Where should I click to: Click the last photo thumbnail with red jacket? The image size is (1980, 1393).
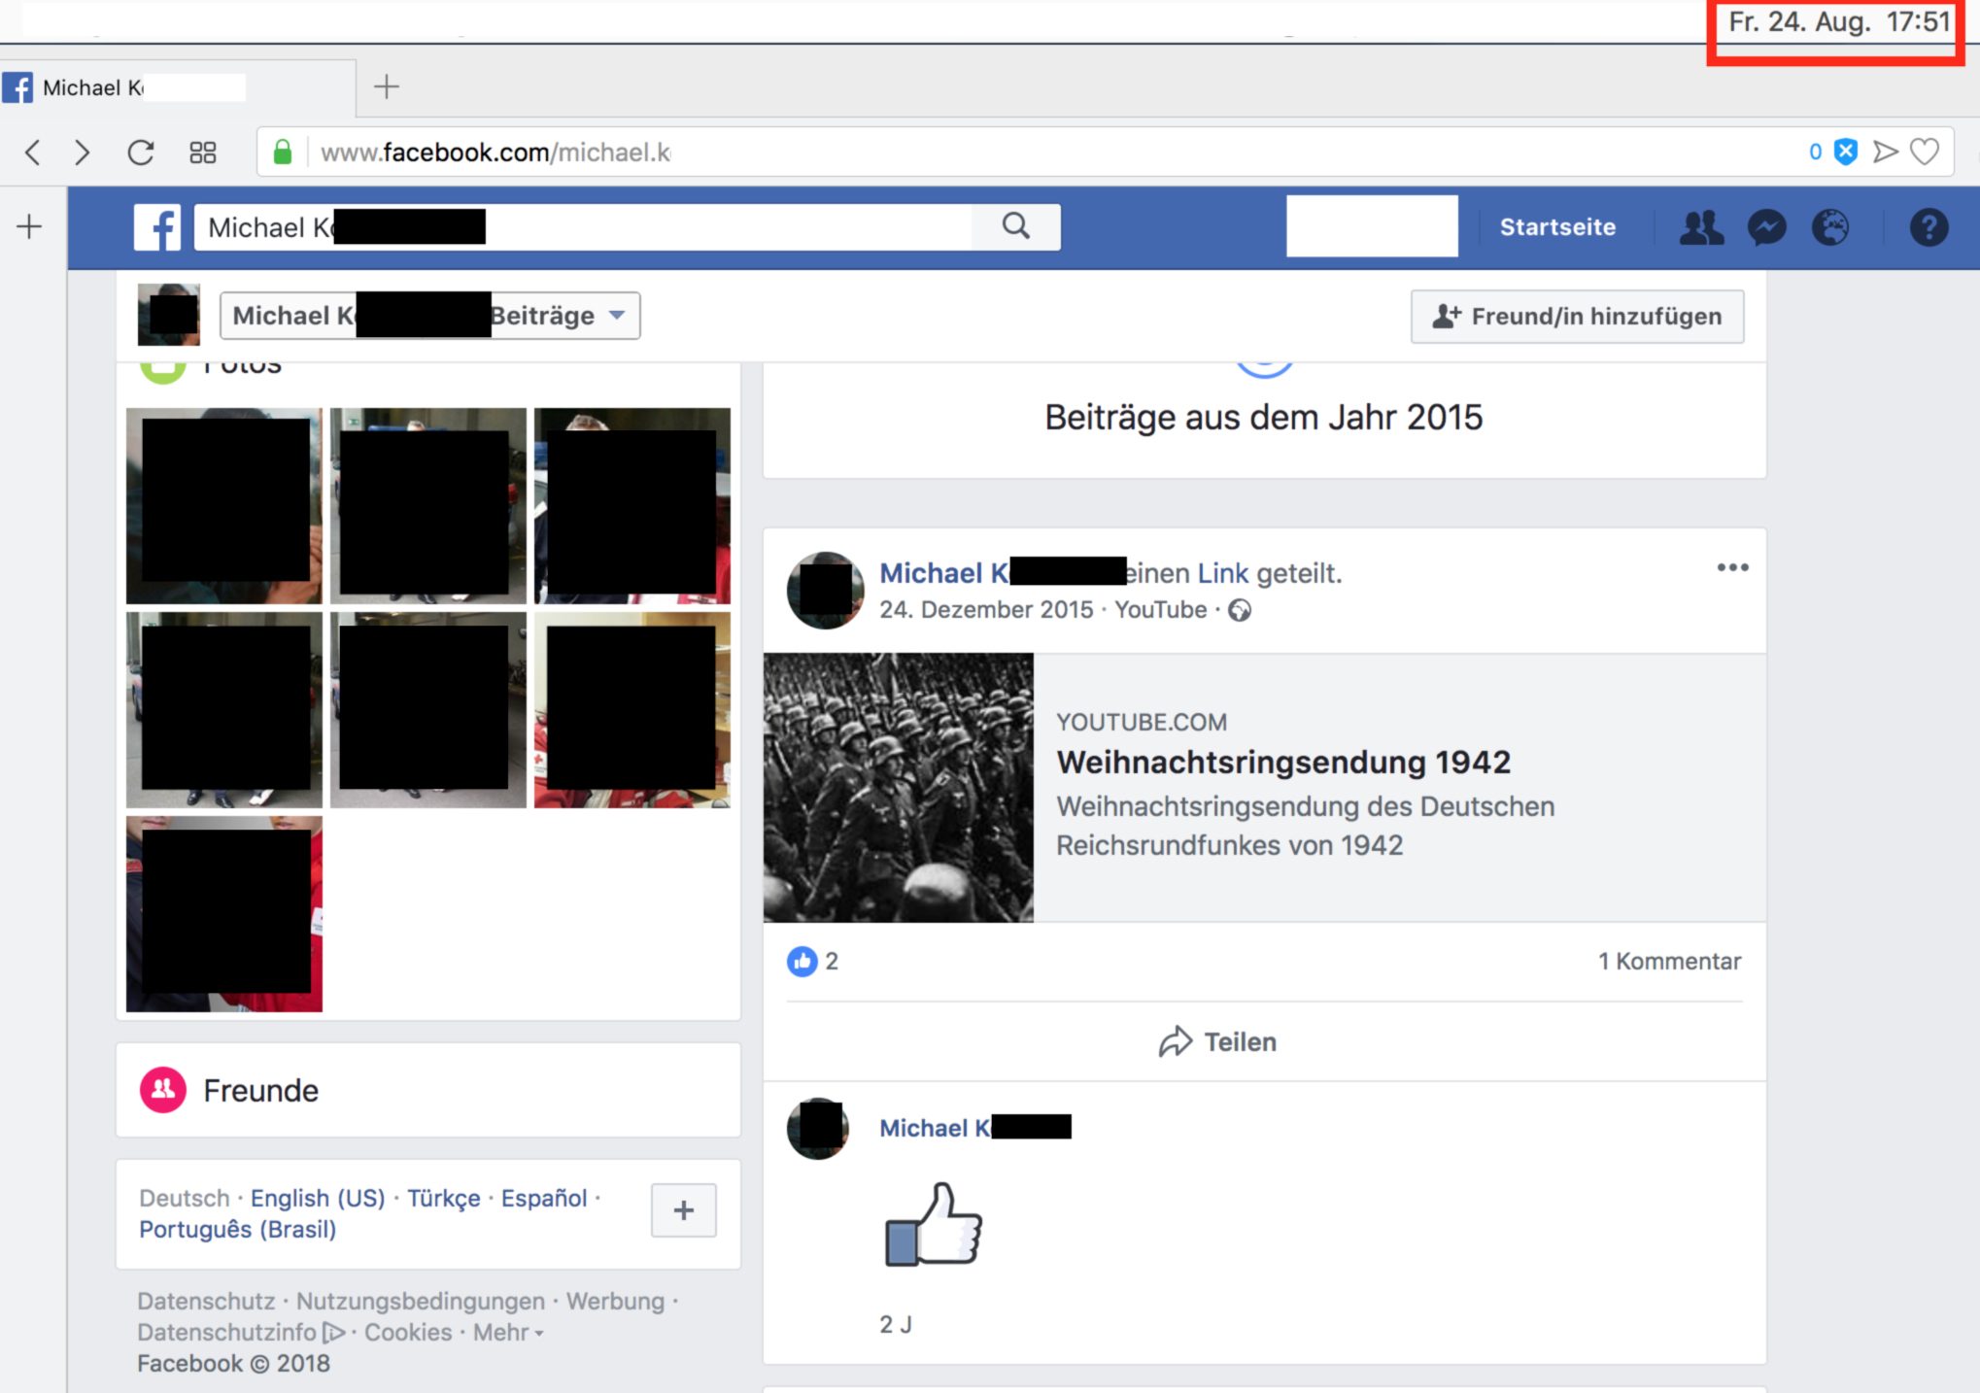tap(224, 913)
